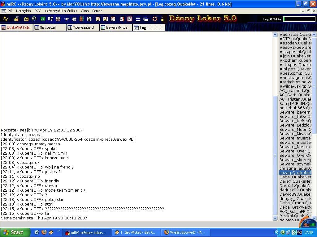Open the Log window control menu icon
This screenshot has height=237, width=317.
tap(4, 11)
